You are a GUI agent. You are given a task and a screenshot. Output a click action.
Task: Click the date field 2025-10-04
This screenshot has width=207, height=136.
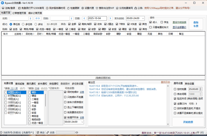click(97, 18)
